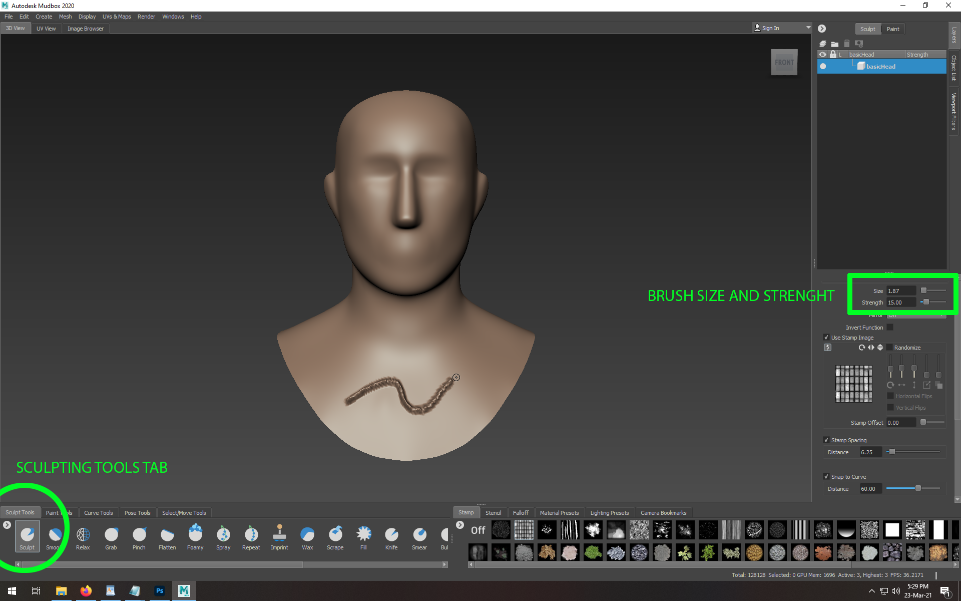The height and width of the screenshot is (601, 961).
Task: Click the delete layer trash icon
Action: 847,44
